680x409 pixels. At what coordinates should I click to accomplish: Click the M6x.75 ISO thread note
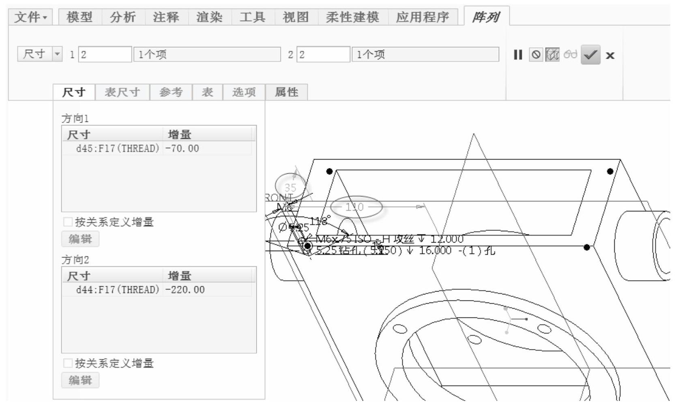coord(389,239)
